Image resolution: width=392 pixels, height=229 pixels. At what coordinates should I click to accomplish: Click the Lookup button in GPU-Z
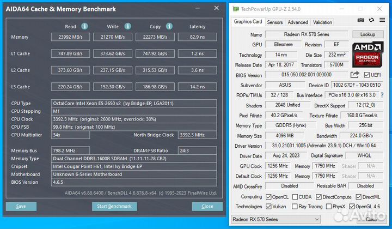click(x=367, y=34)
